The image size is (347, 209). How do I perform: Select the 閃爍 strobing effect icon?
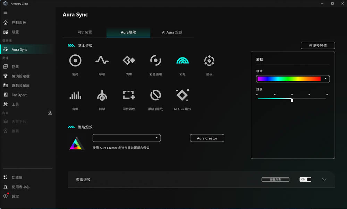coord(129,61)
